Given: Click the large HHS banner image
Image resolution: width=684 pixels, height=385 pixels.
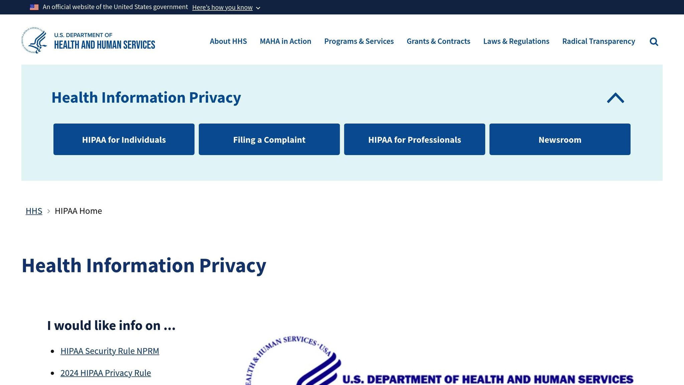Looking at the screenshot, I should click(x=440, y=360).
